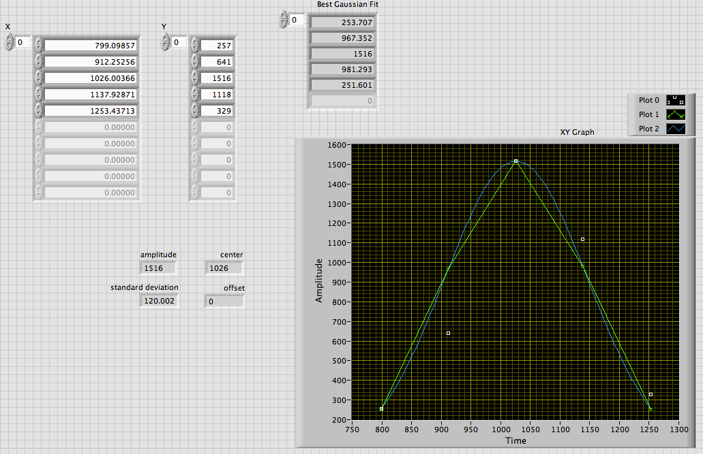Select the Y field containing 329
Viewport: 703px width, 454px height.
pyautogui.click(x=217, y=110)
